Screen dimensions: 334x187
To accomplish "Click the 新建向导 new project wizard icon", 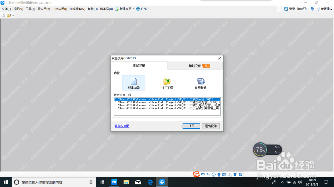I will (x=134, y=83).
